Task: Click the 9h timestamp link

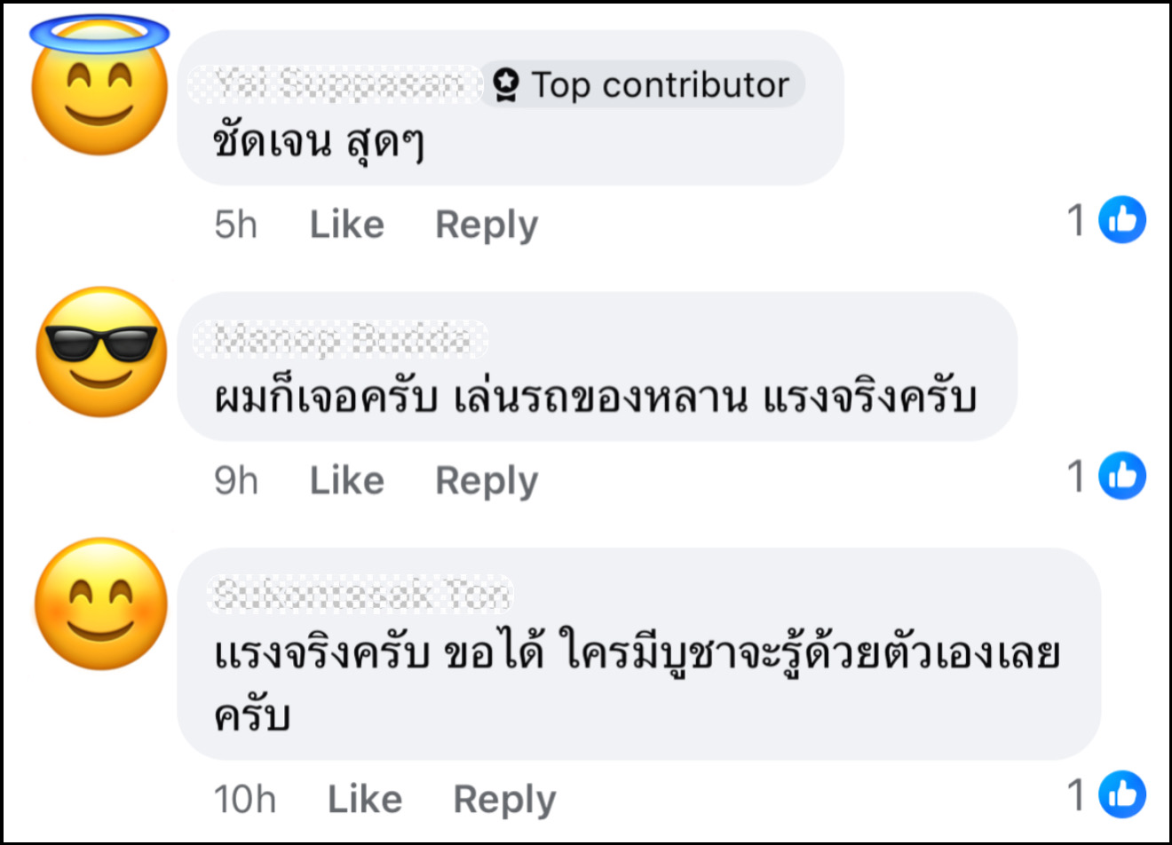Action: pyautogui.click(x=235, y=480)
